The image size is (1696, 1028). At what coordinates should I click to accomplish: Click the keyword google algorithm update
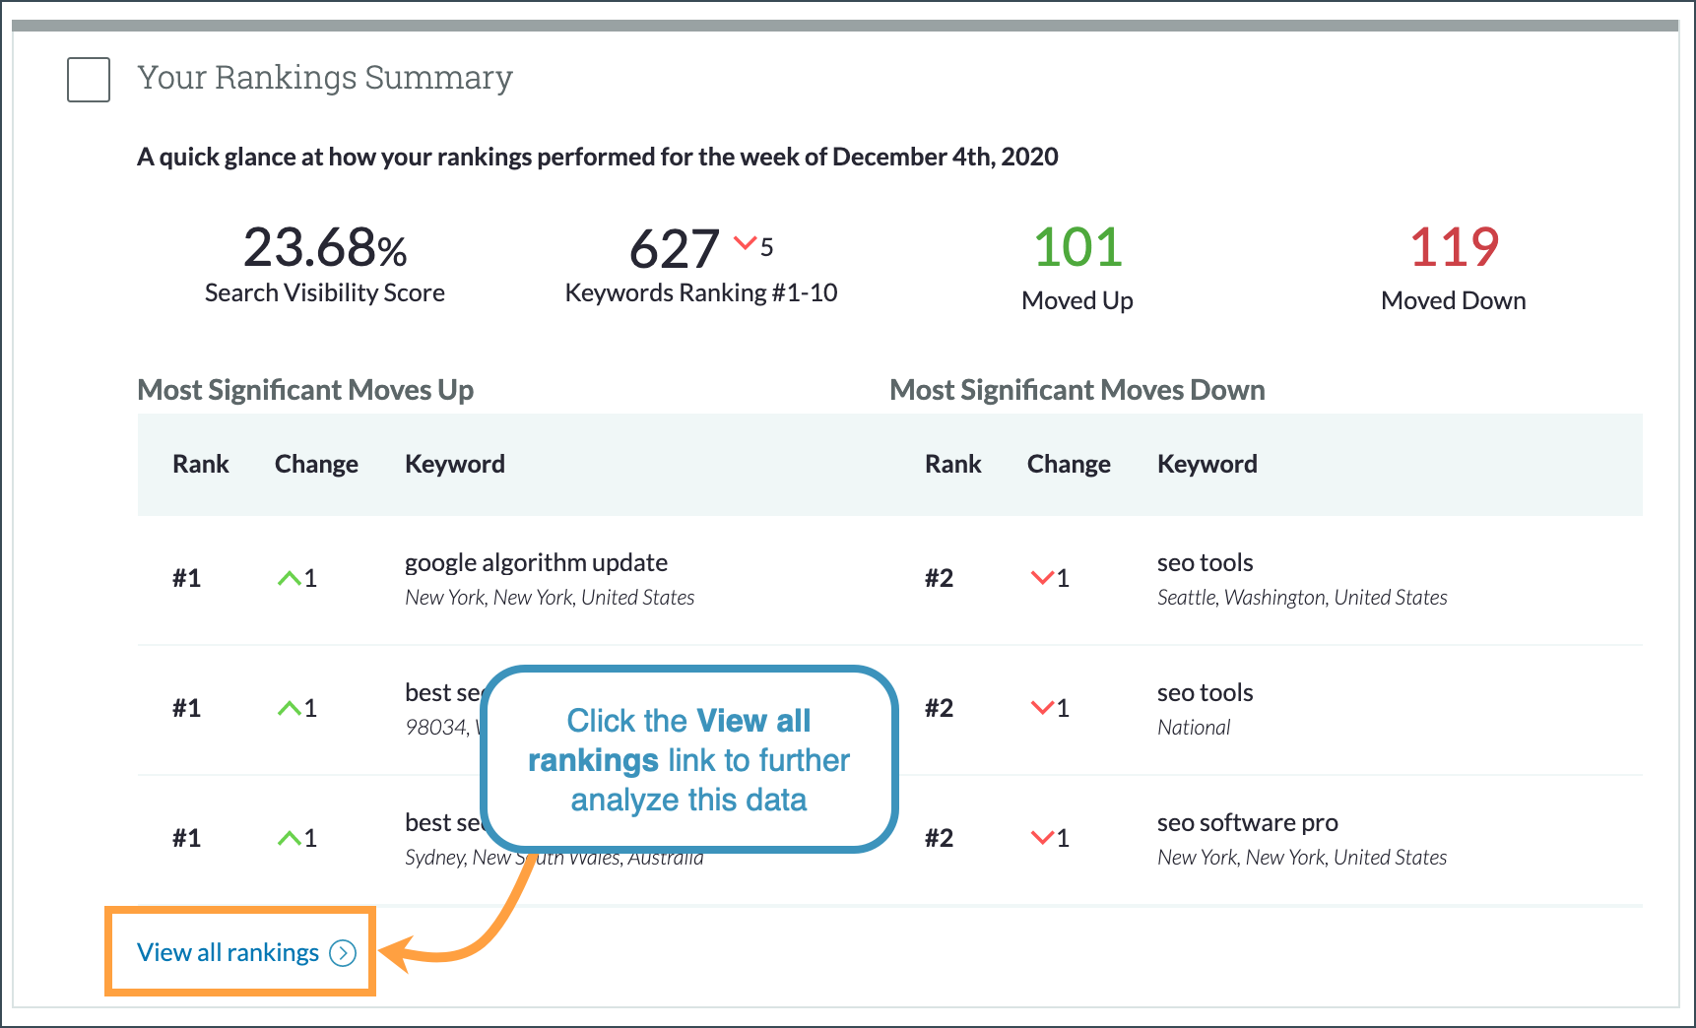pyautogui.click(x=537, y=561)
